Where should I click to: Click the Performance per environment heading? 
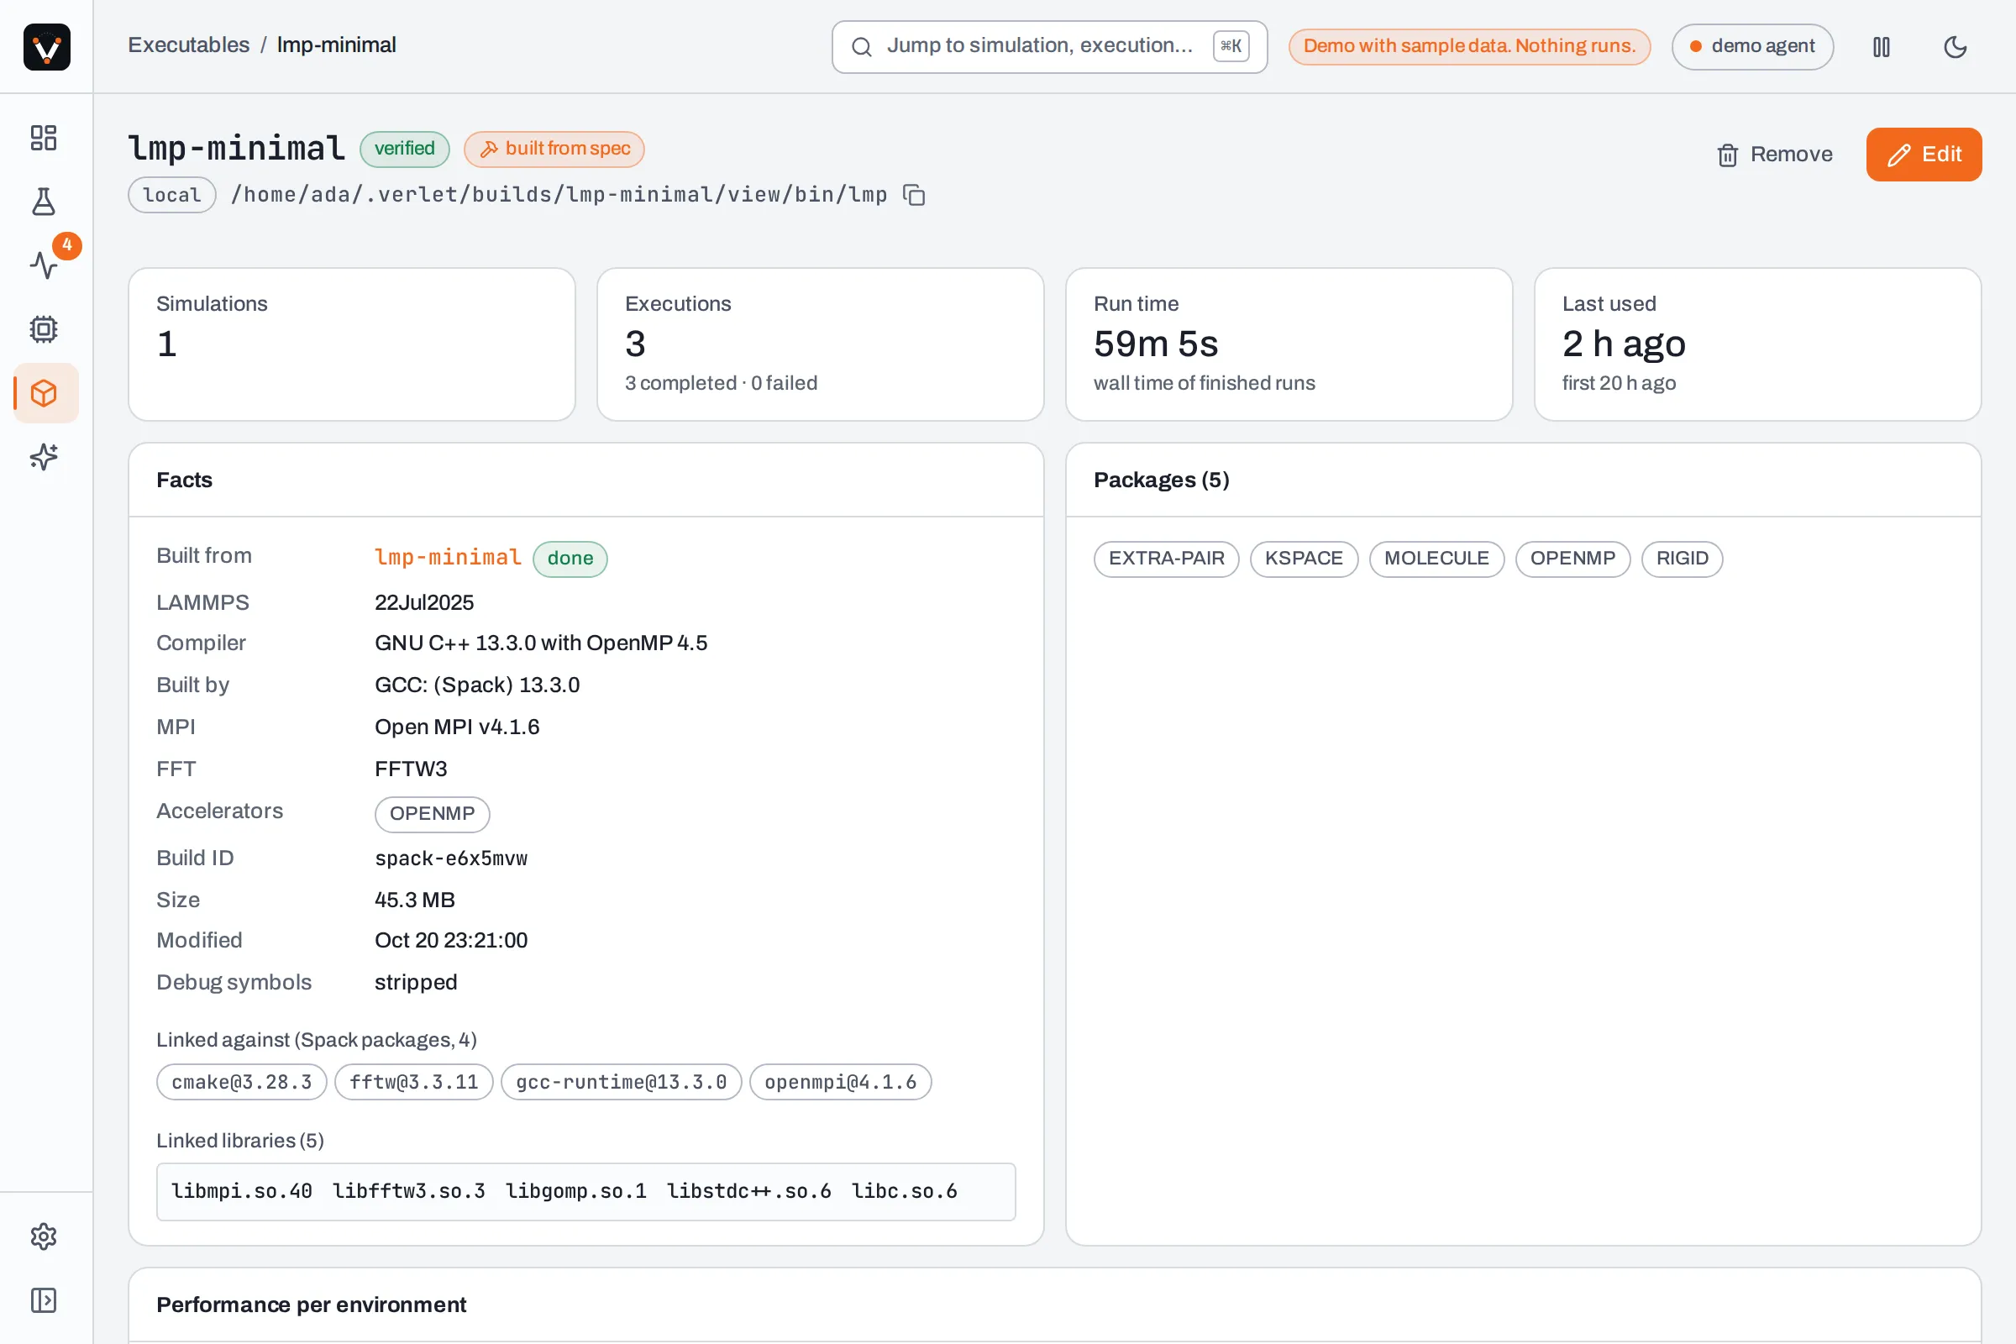[311, 1305]
